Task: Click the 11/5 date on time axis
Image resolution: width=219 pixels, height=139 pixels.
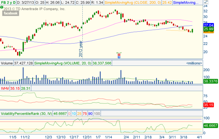Action: click(13, 137)
